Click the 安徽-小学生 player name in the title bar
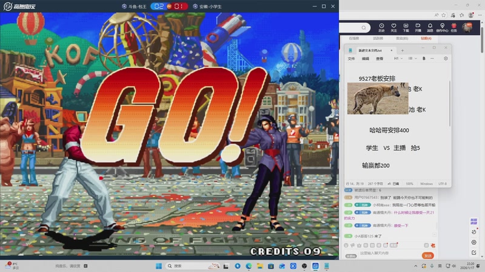Screen dimensions: 485x272 (x=210, y=7)
